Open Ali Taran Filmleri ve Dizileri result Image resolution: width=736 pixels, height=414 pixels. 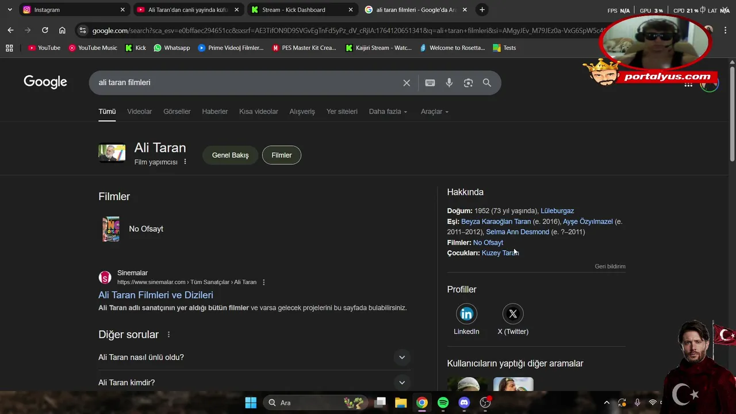[x=156, y=295]
